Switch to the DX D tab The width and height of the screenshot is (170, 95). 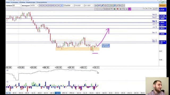21,93
